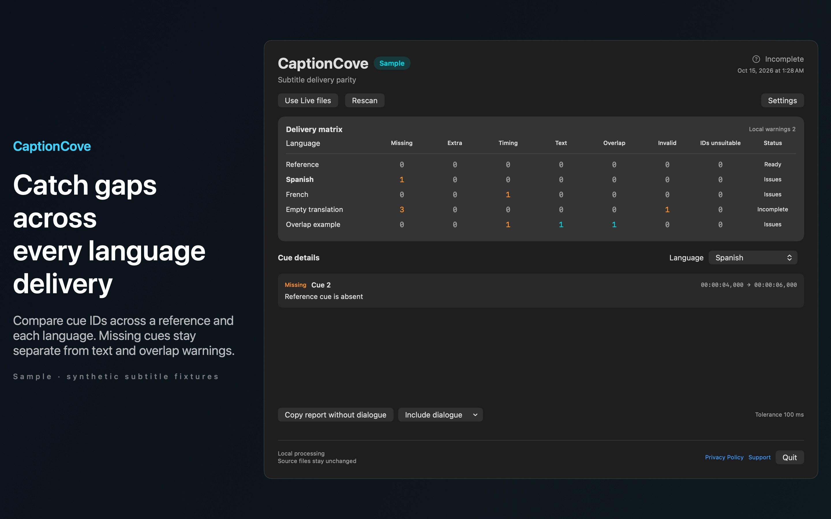The height and width of the screenshot is (519, 831).
Task: Select the Sample badge next to CaptionCove
Action: click(392, 63)
